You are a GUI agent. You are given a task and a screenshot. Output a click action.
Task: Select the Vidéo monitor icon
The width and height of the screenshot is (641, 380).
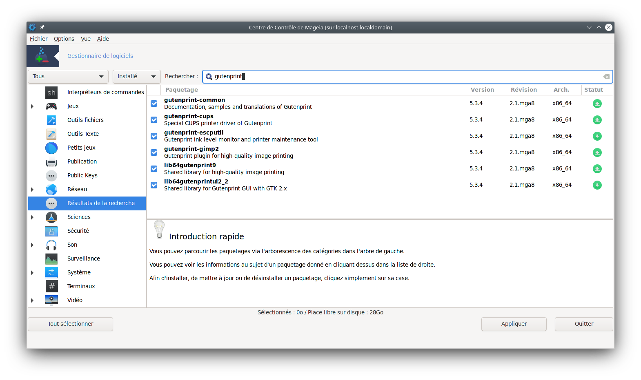pos(51,300)
